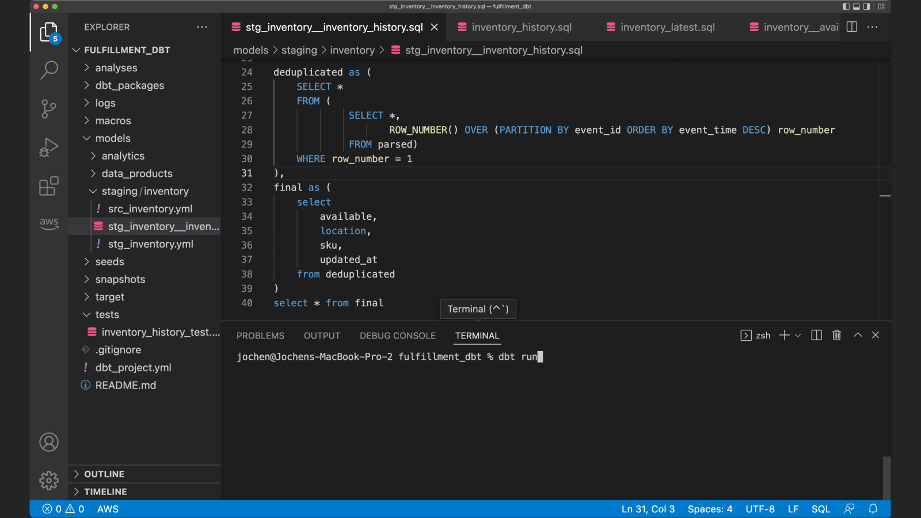
Task: Open the new terminal launch profile dropdown arrow
Action: tap(798, 336)
